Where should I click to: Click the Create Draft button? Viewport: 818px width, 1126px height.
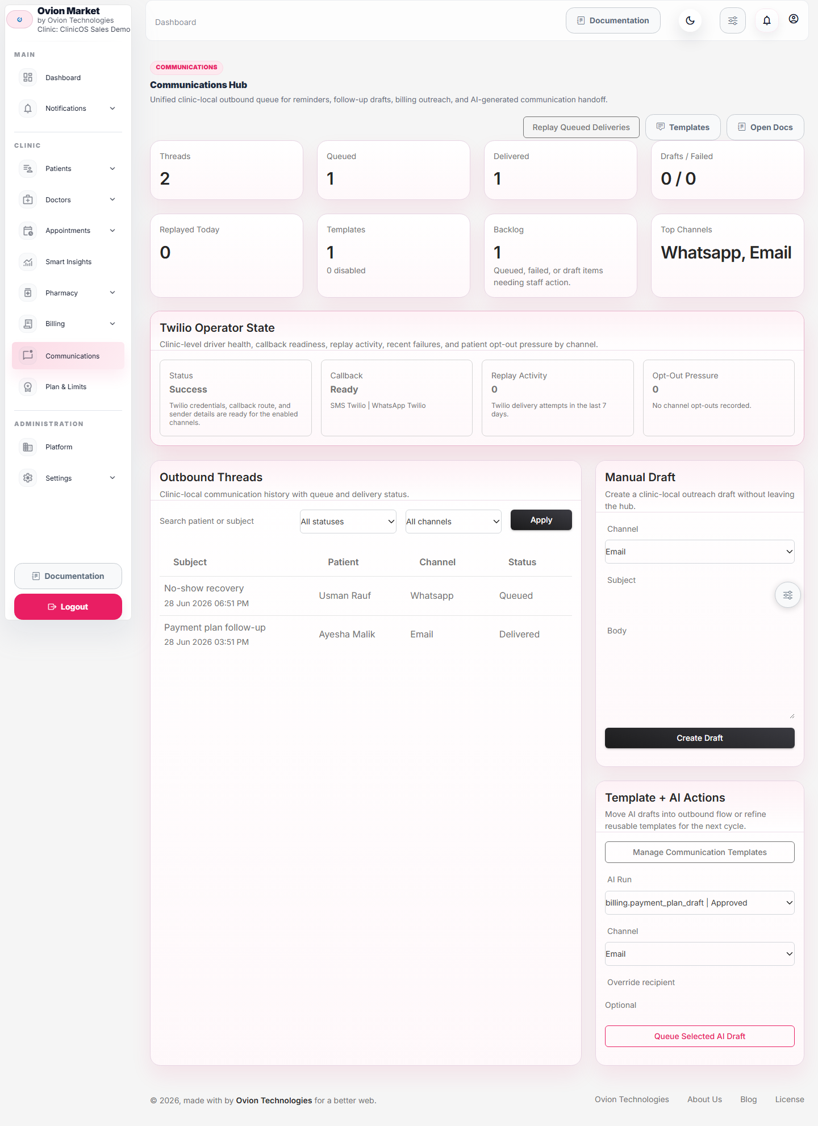tap(700, 738)
